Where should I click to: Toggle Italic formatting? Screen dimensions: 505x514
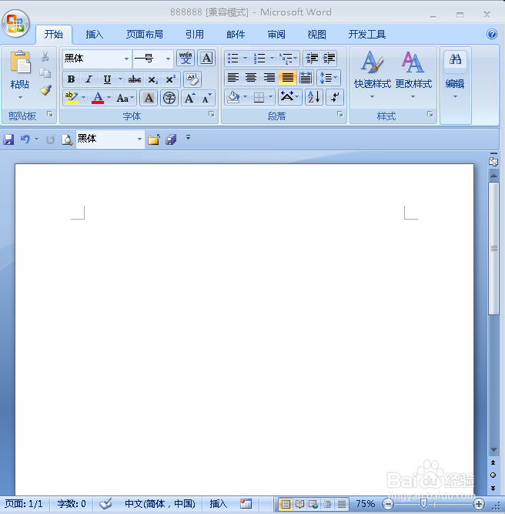(x=89, y=79)
